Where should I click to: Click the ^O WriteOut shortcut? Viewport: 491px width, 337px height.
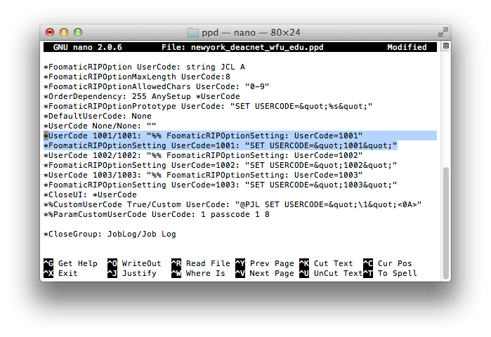pyautogui.click(x=134, y=263)
